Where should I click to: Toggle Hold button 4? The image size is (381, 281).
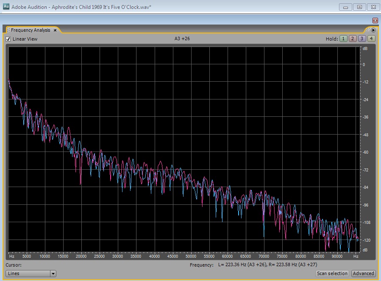(371, 39)
